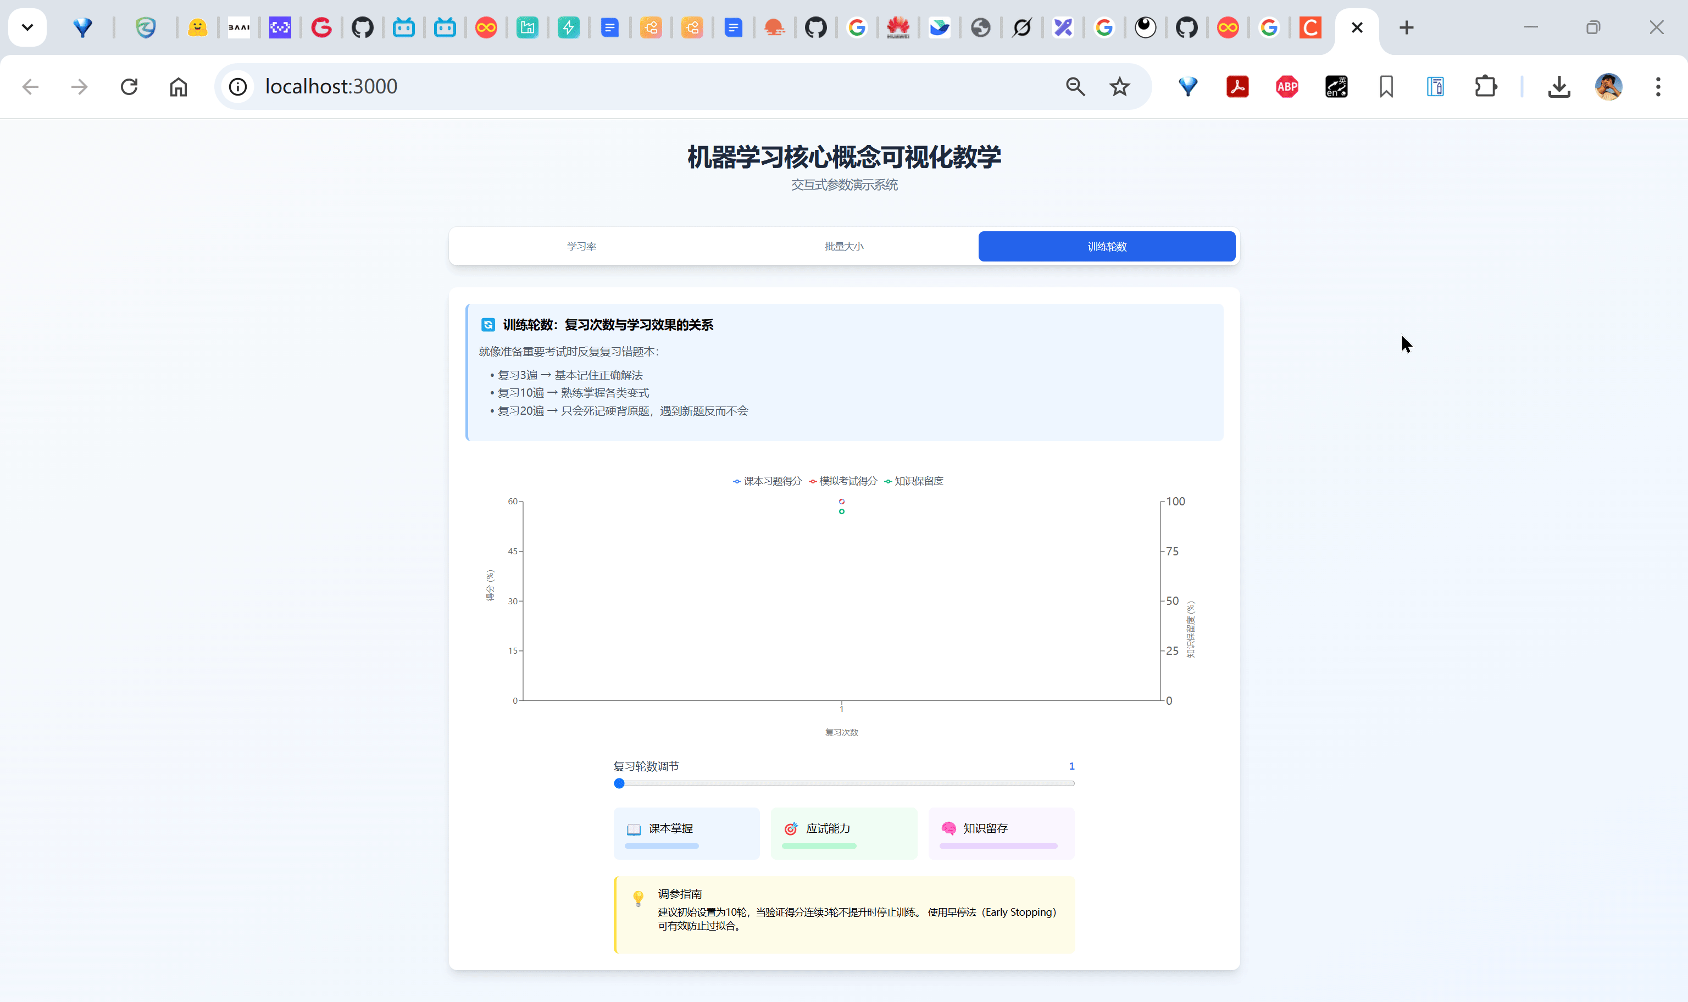Go to browser home page
Screen dimensions: 1688x1002
(178, 86)
